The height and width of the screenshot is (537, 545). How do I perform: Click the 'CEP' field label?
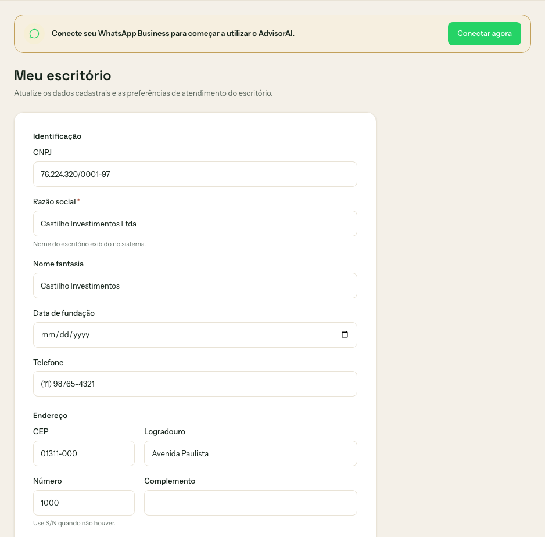(41, 431)
